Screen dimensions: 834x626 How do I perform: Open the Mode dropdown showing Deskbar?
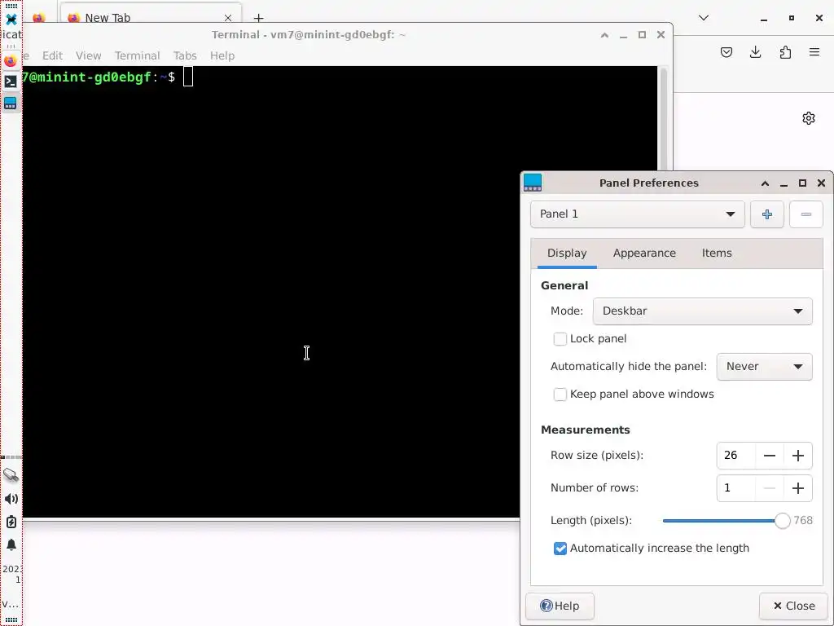click(x=702, y=311)
